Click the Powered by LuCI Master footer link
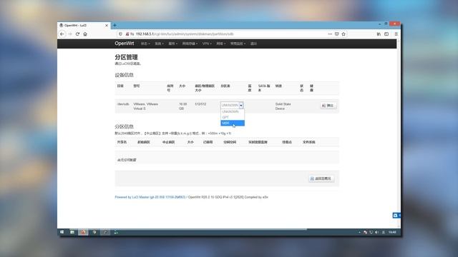This screenshot has width=458, height=257. [x=150, y=197]
